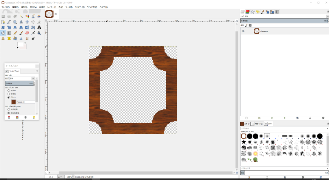This screenshot has height=180, width=329.
Task: Select the Airbrush tool
Action: pyautogui.click(x=33, y=33)
